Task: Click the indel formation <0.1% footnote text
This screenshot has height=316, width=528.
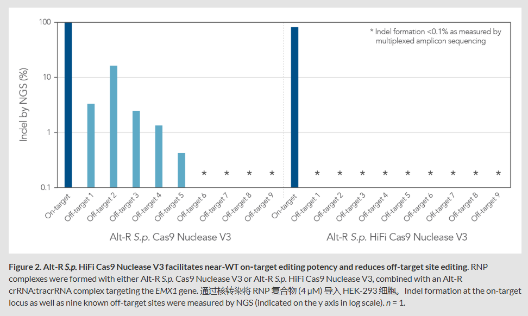Action: coord(435,36)
